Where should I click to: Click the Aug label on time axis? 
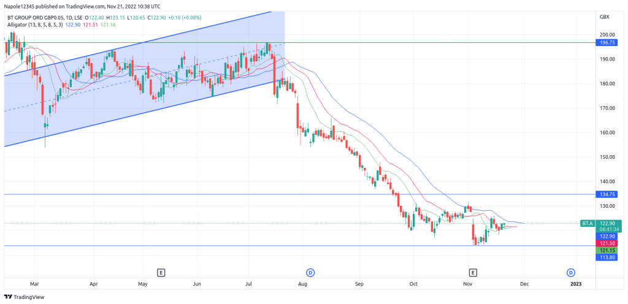click(303, 284)
